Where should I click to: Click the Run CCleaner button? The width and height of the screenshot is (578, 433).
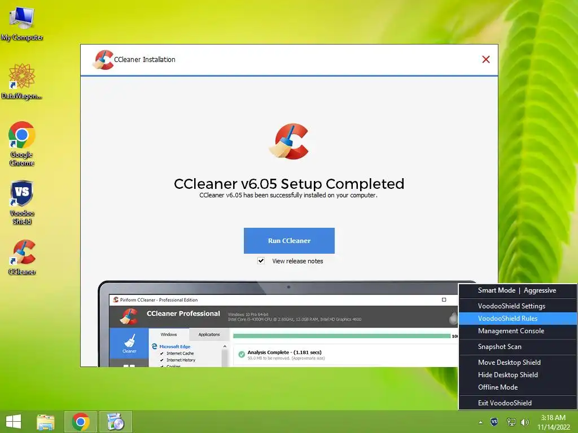(x=289, y=240)
